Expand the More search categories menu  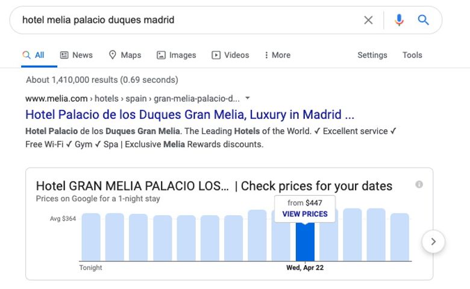point(278,55)
